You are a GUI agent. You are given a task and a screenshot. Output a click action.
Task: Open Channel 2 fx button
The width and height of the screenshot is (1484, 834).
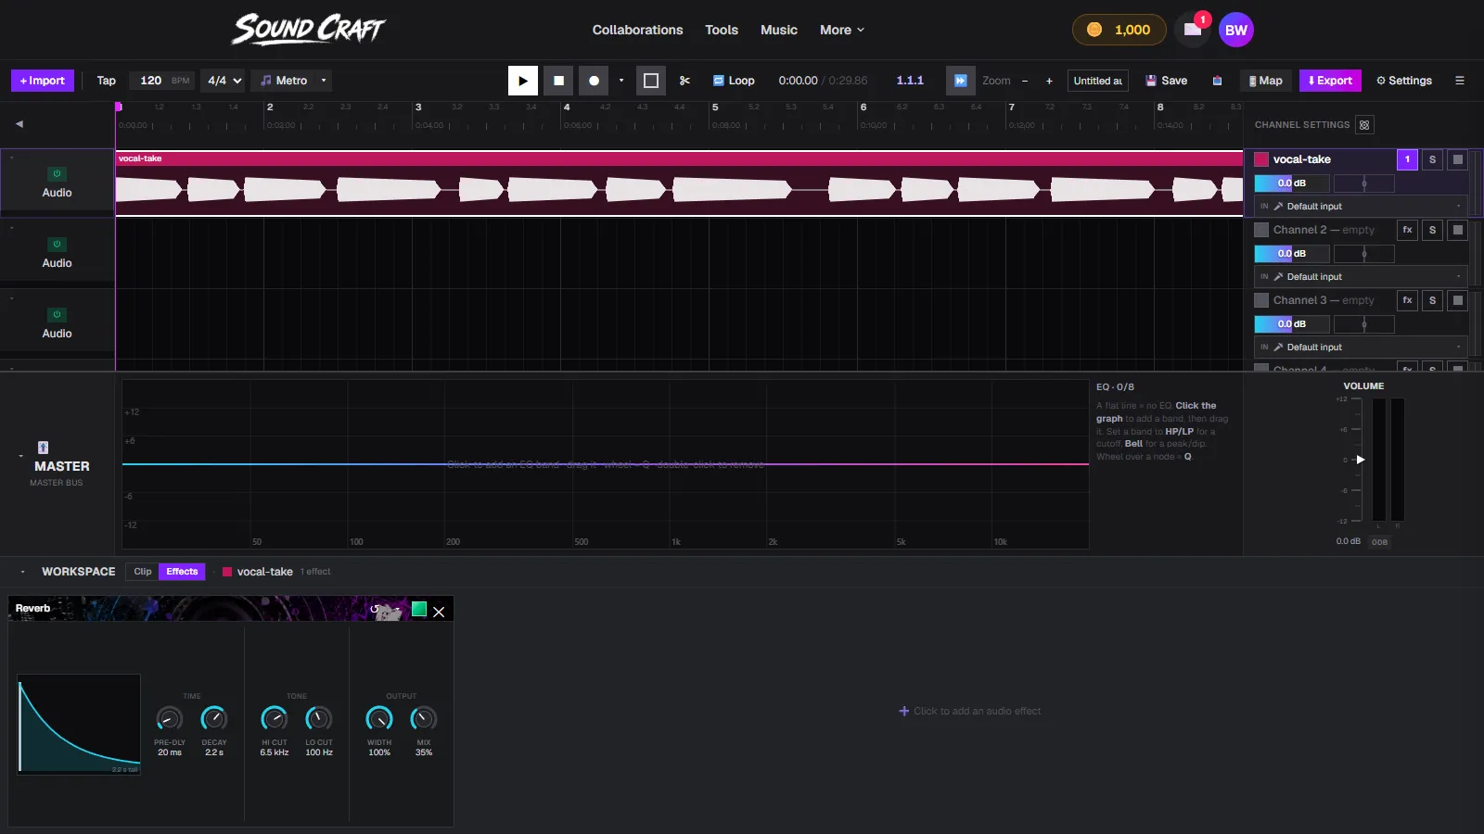click(1407, 230)
